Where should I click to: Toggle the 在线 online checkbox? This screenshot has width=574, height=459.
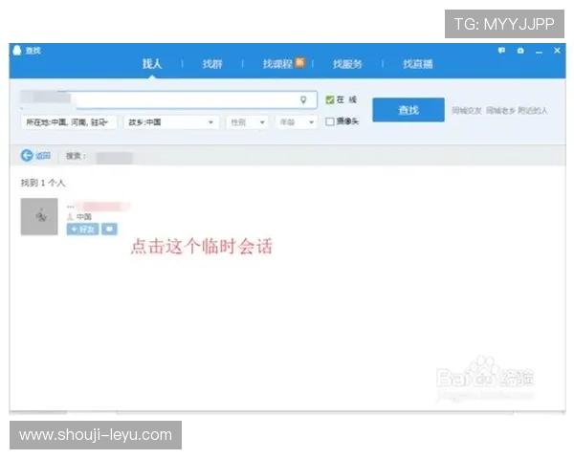(330, 99)
